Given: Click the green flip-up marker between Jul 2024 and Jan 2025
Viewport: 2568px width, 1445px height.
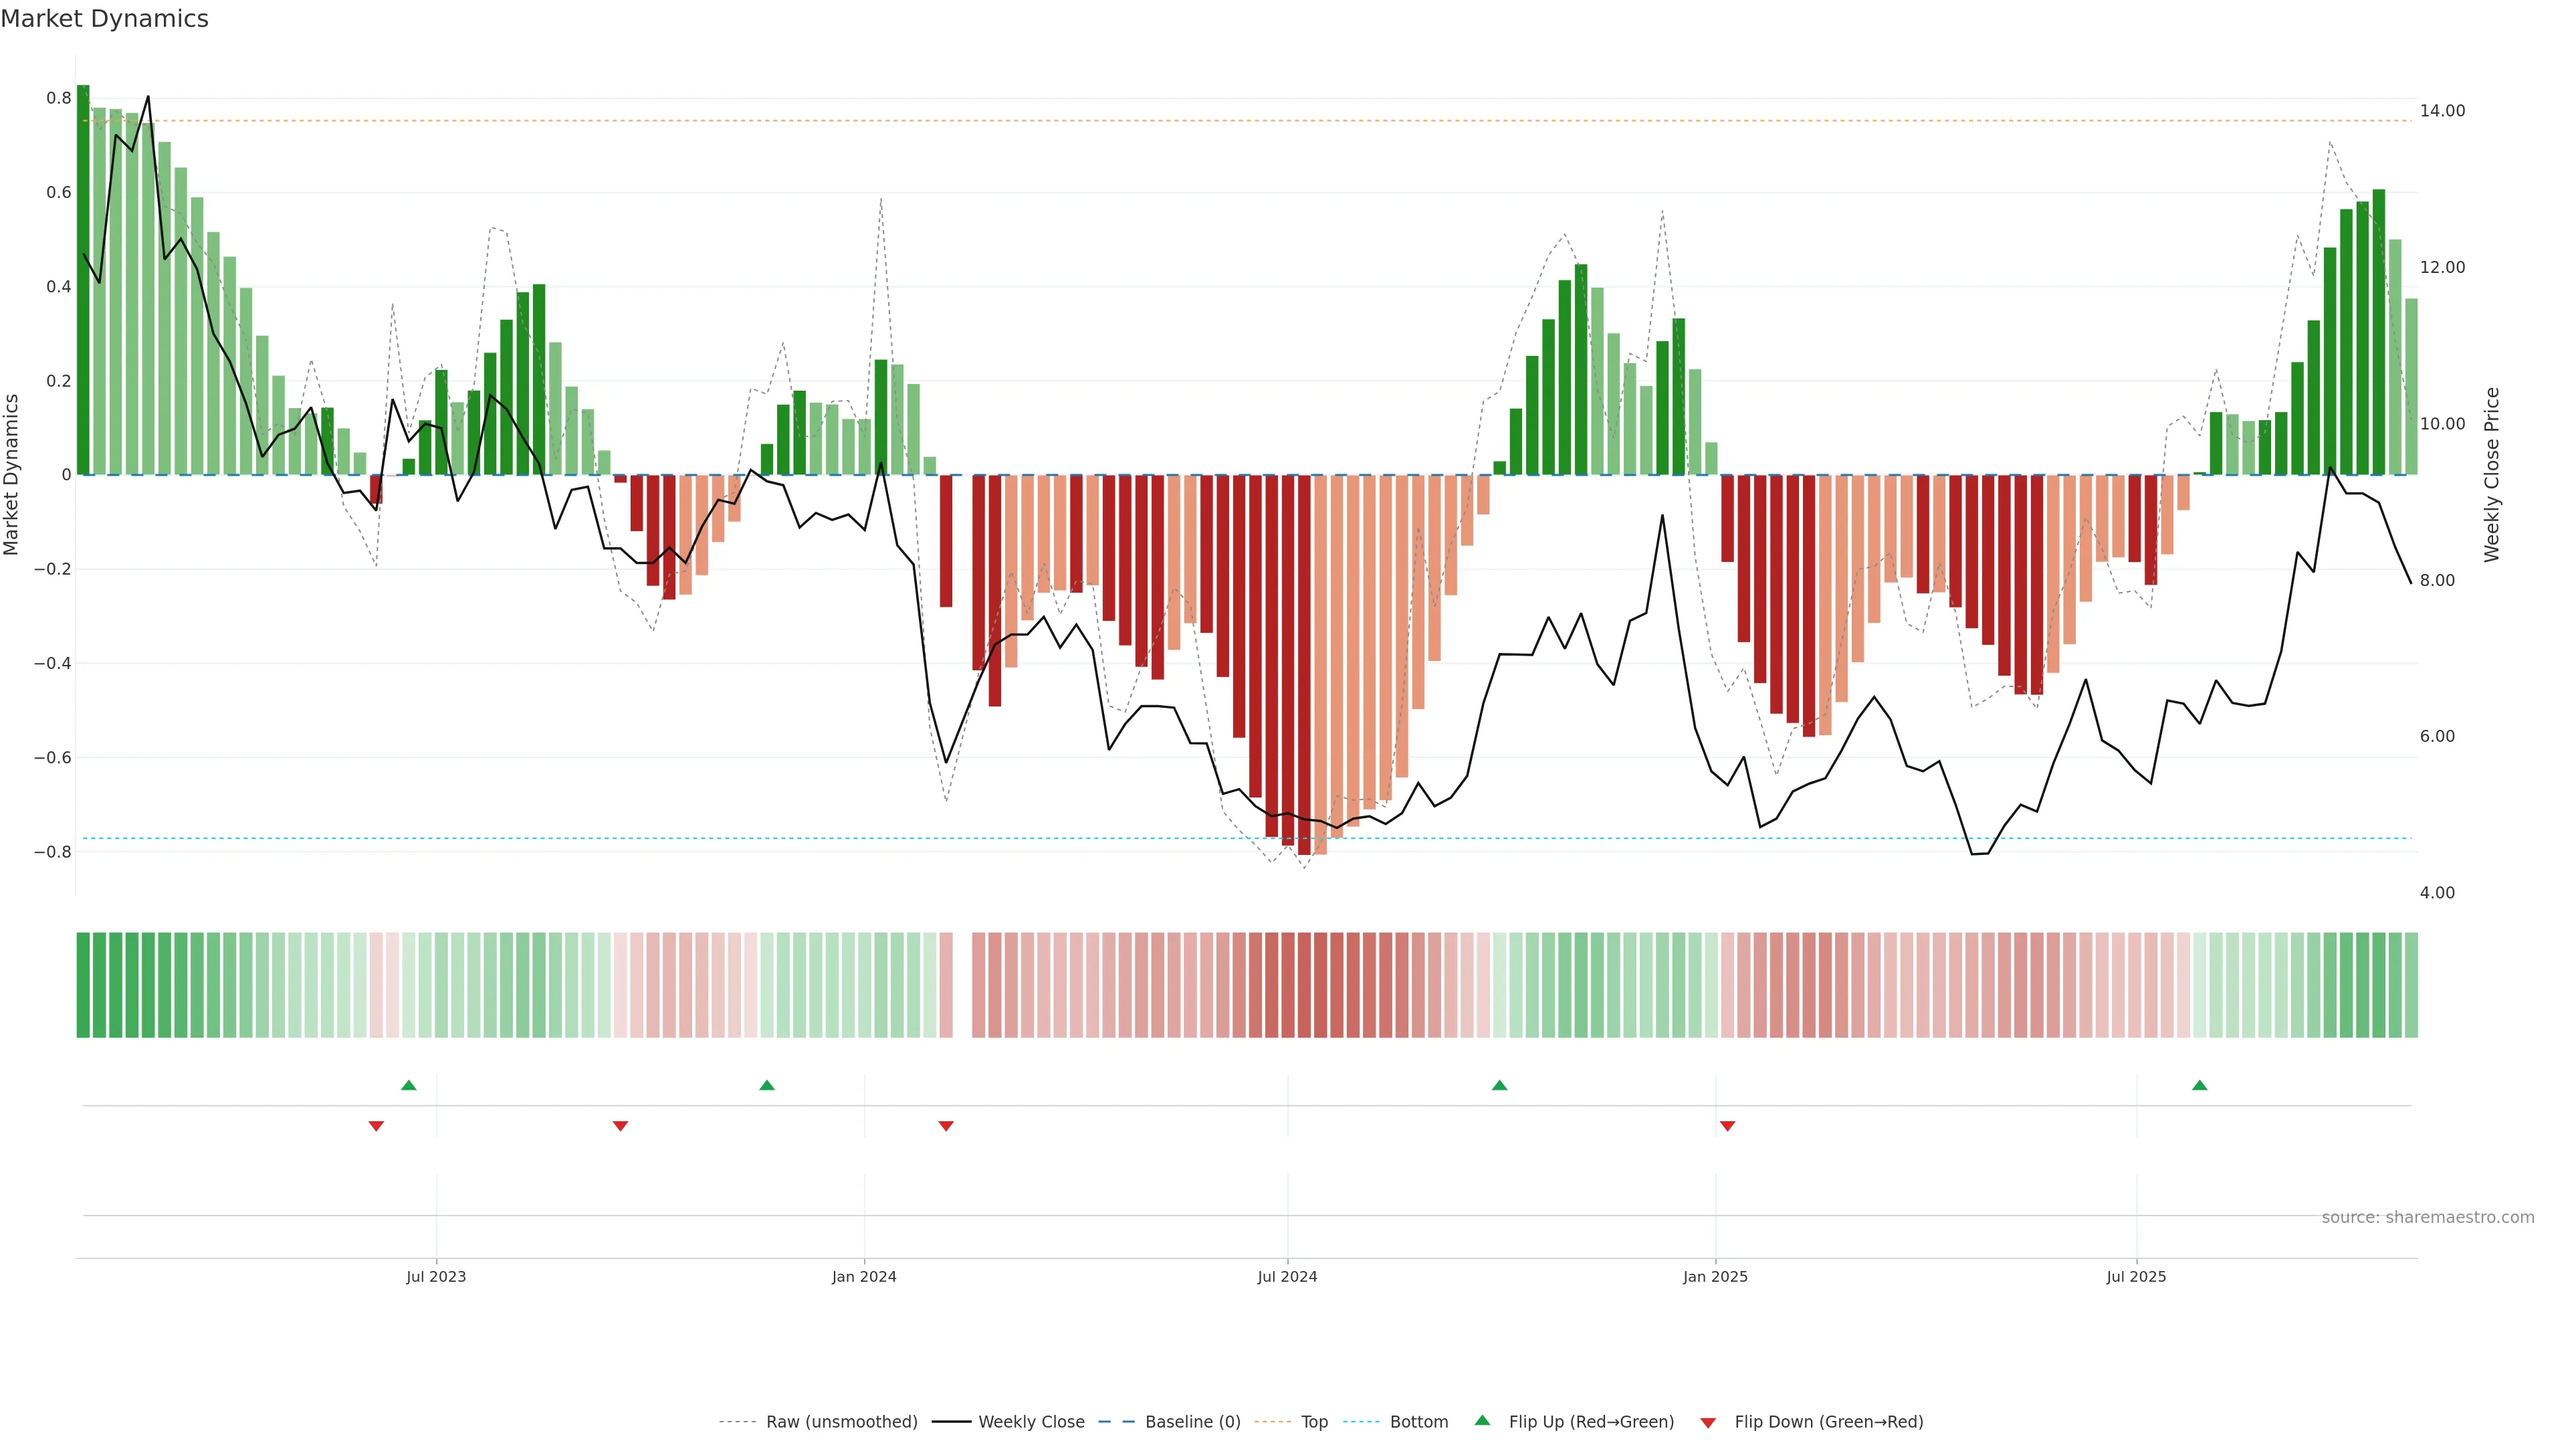Looking at the screenshot, I should point(1499,1085).
